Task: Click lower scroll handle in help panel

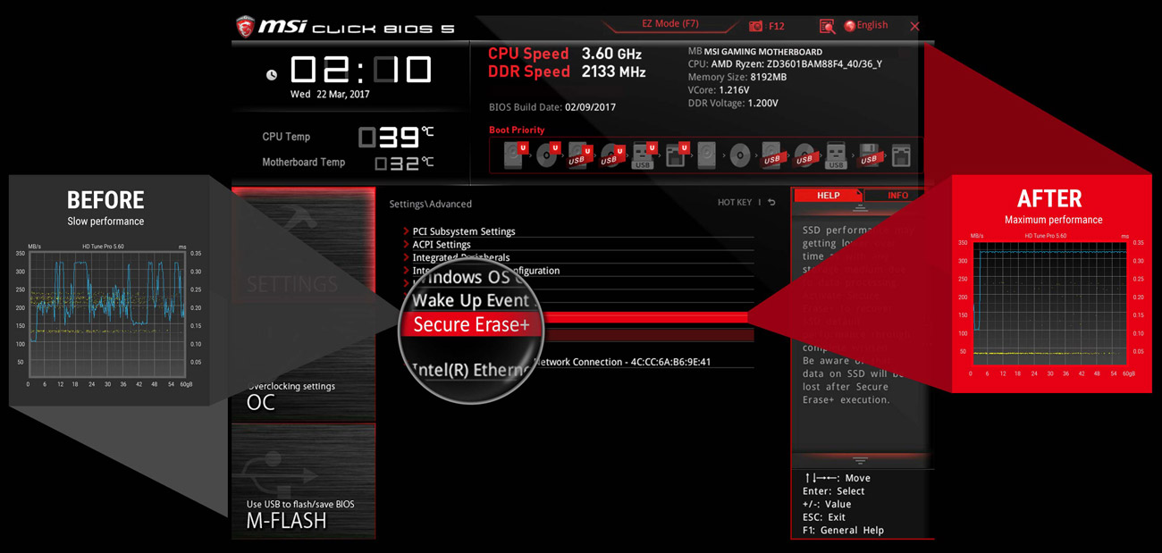Action: [x=860, y=460]
